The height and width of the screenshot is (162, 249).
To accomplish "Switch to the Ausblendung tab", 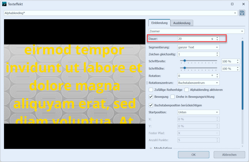I will 182,23.
